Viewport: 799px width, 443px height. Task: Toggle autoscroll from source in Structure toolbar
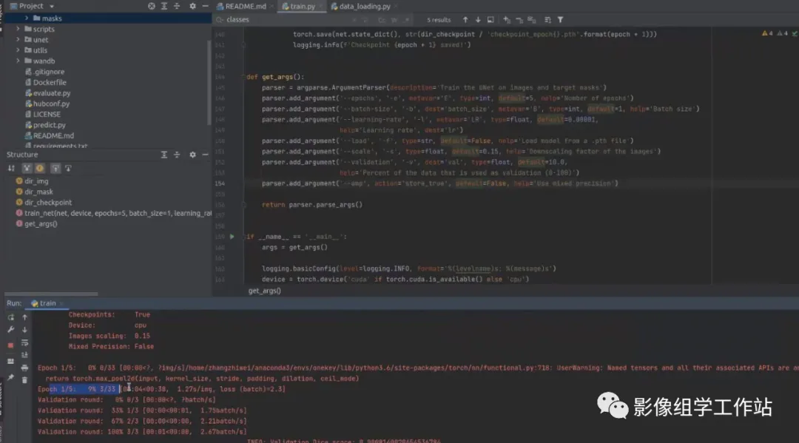68,168
